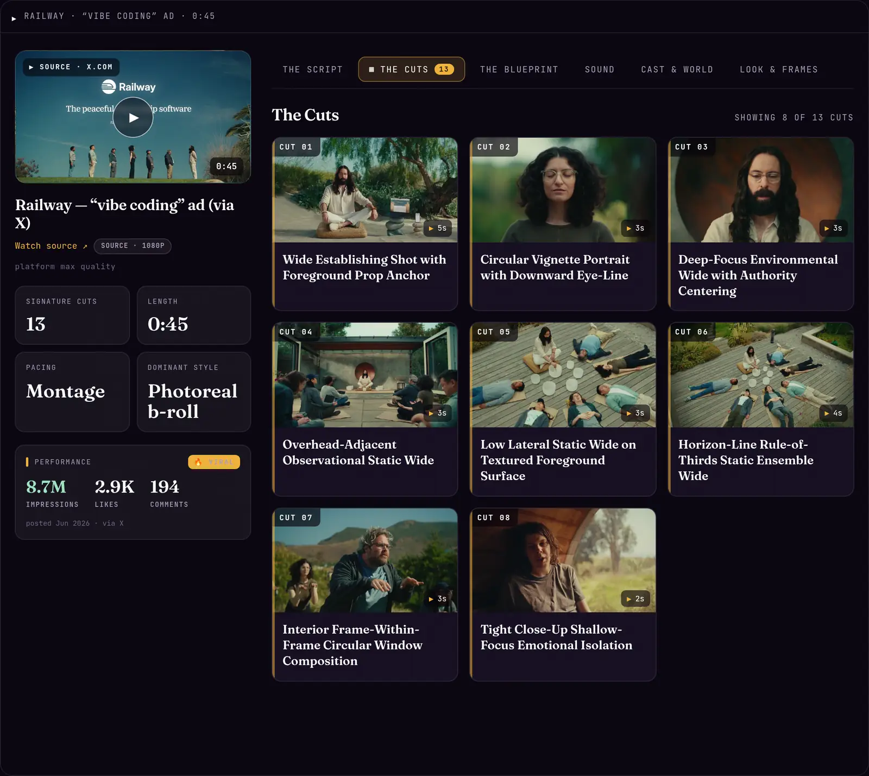Click the 2.9K likes figure

tap(115, 487)
